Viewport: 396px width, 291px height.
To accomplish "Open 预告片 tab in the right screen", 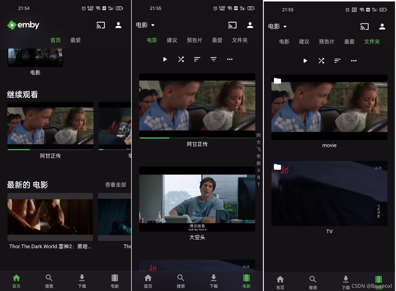I will coord(327,42).
